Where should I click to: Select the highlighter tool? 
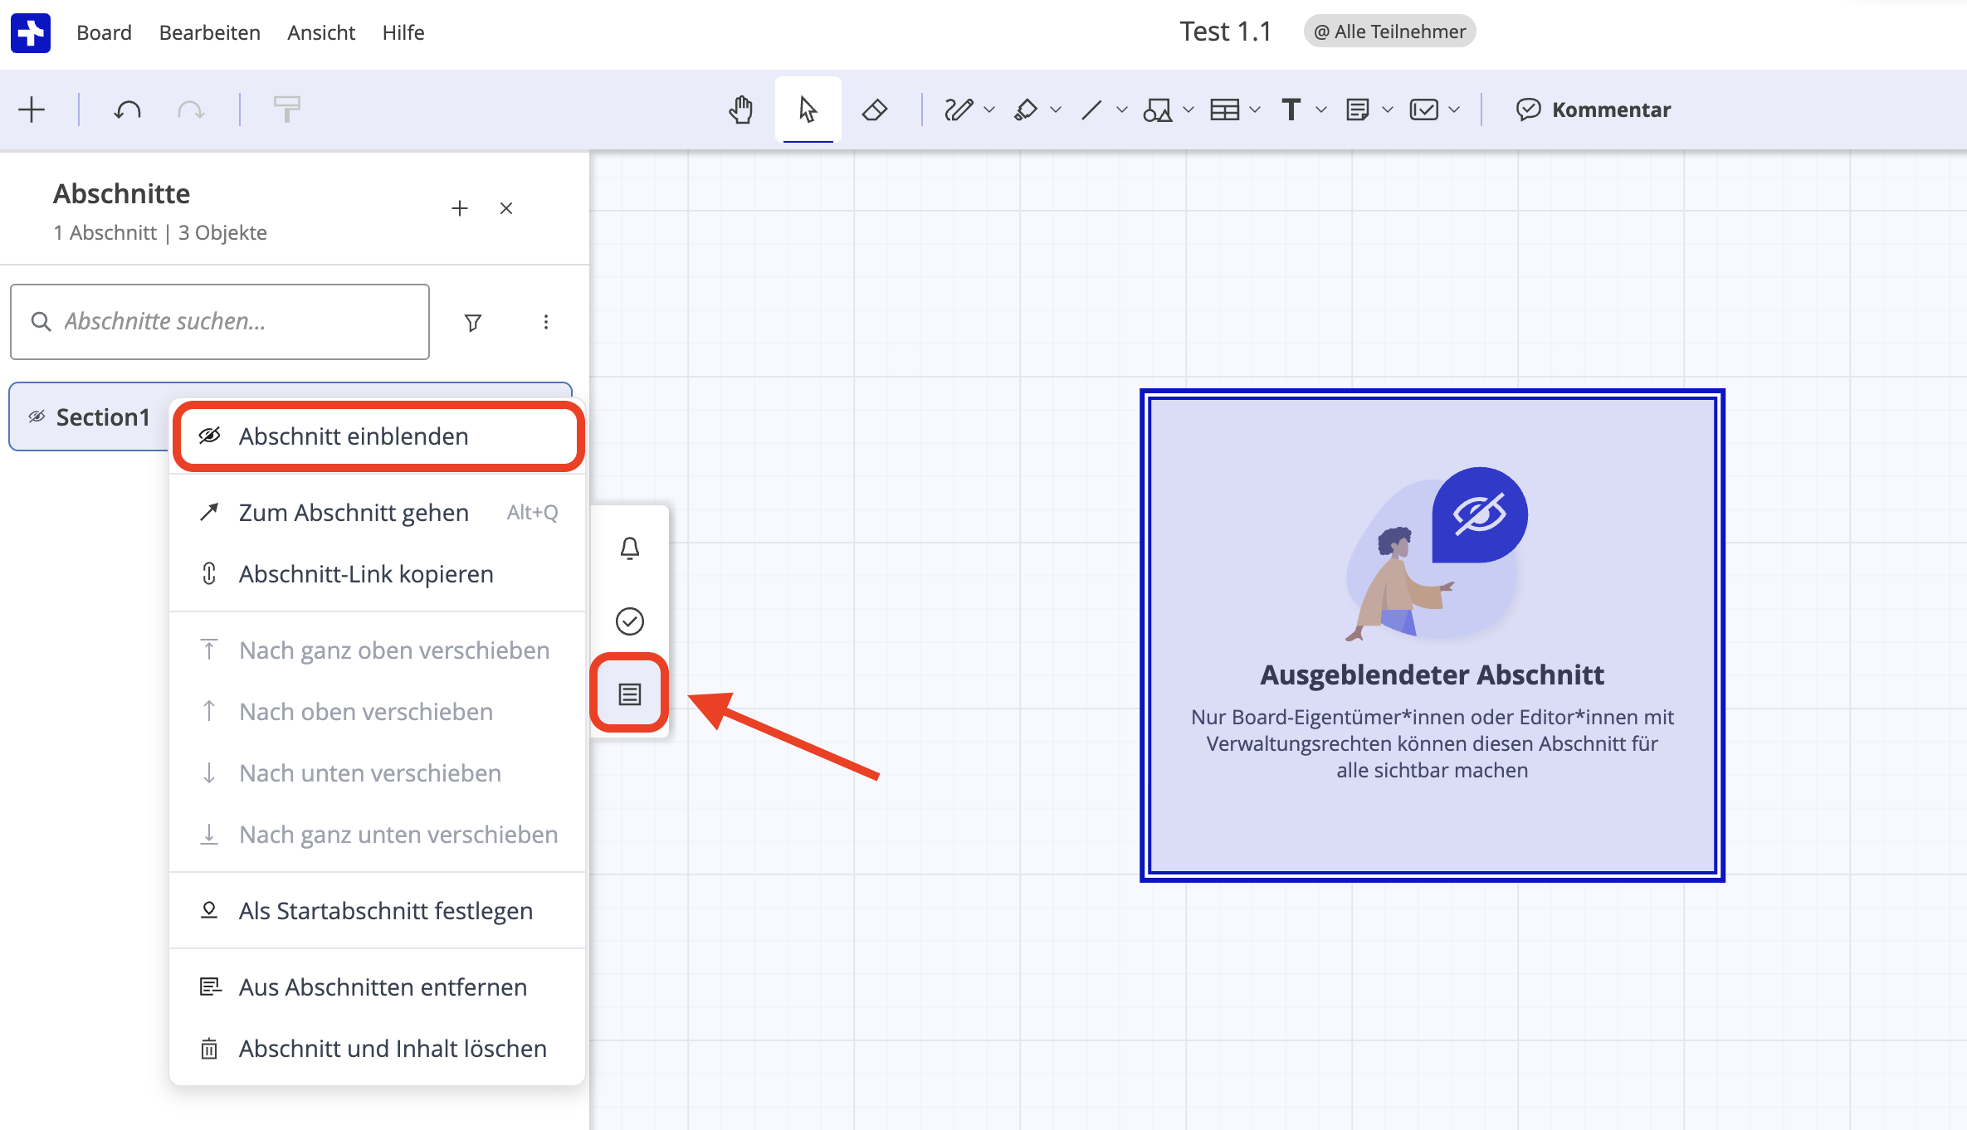(1026, 110)
